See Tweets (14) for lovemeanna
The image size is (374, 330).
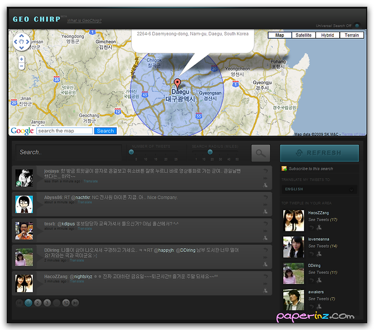click(x=323, y=246)
